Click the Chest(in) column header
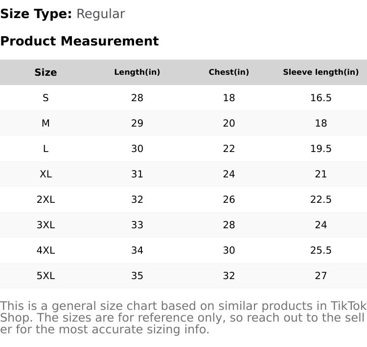Screen dimensions: 367x347 coord(229,72)
